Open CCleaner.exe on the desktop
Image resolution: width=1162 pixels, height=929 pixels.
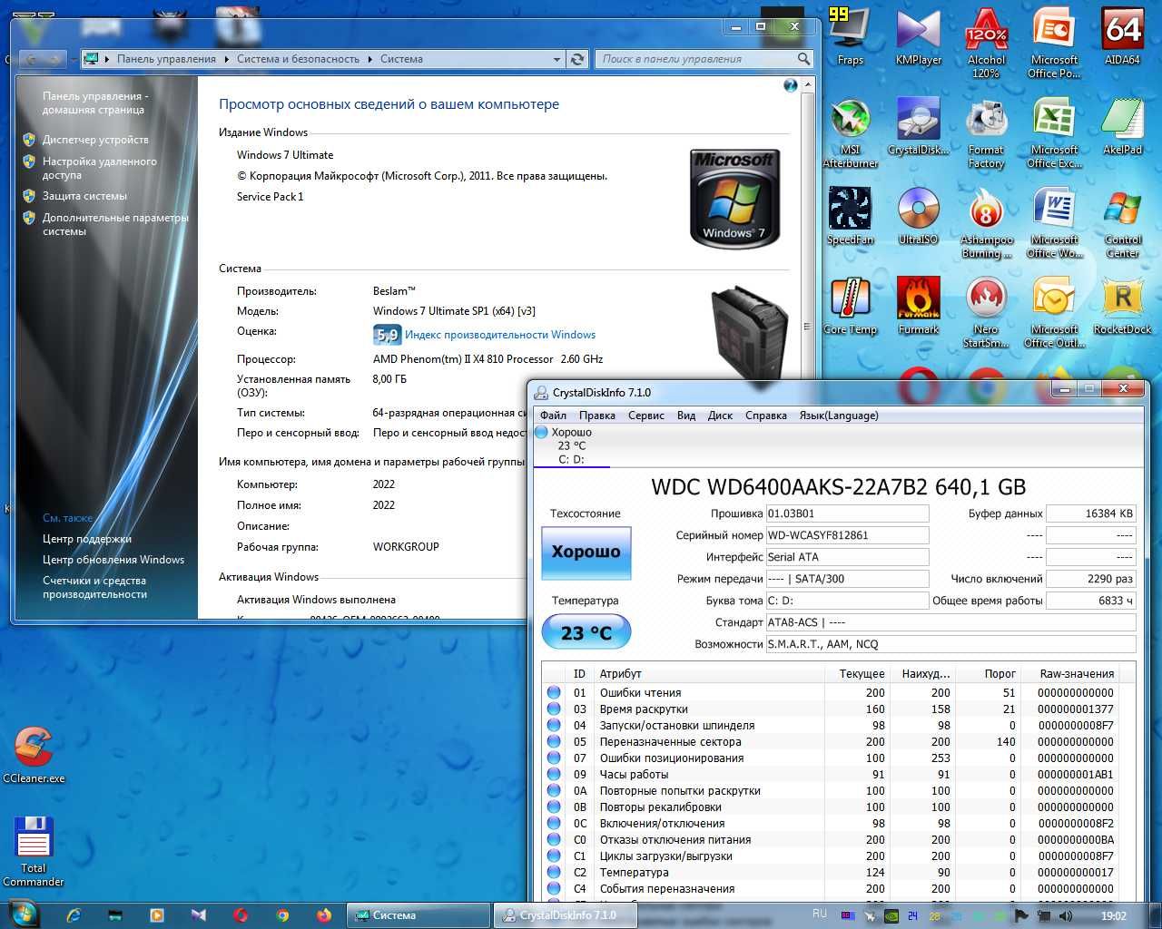[34, 754]
